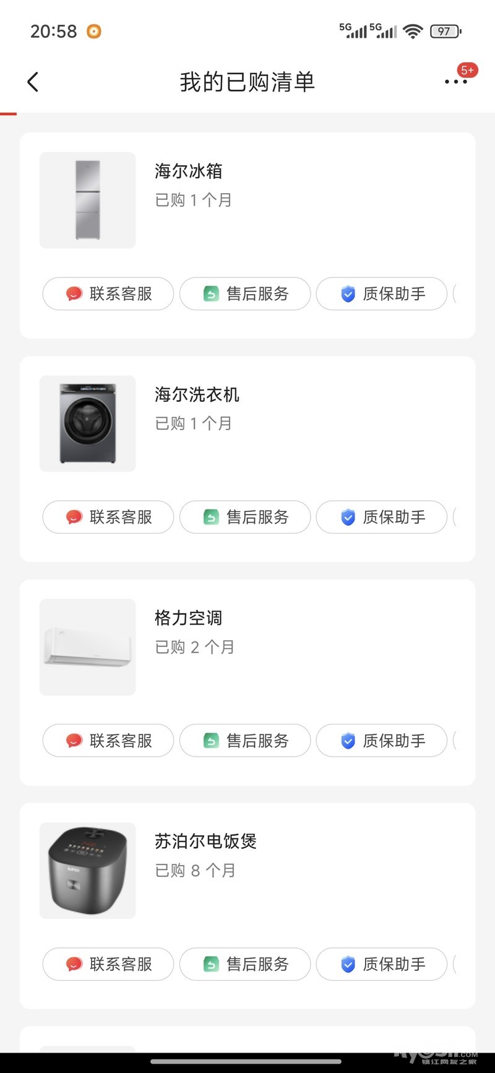Tap the blue shield icon for 苏泊尔电饭煲
Image resolution: width=495 pixels, height=1073 pixels.
point(348,964)
